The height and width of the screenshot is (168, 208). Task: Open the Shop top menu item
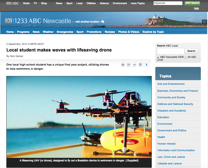click(44, 3)
